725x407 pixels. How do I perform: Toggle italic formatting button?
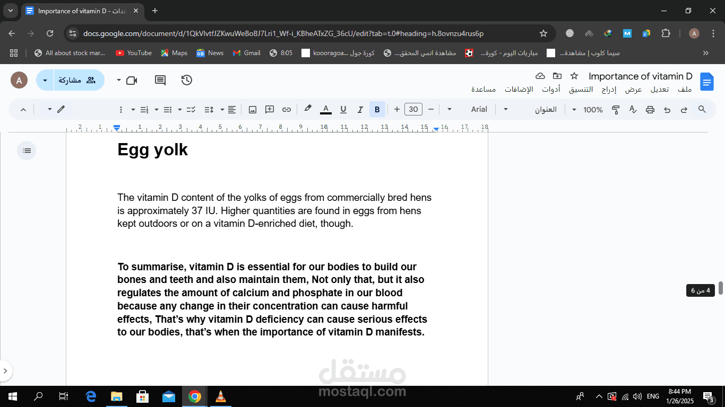360,110
